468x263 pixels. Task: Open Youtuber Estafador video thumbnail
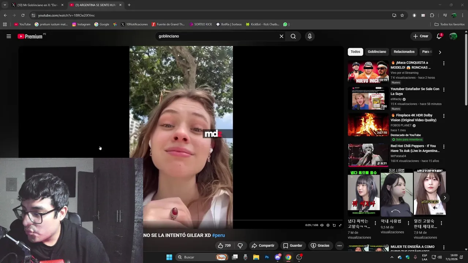pyautogui.click(x=368, y=98)
